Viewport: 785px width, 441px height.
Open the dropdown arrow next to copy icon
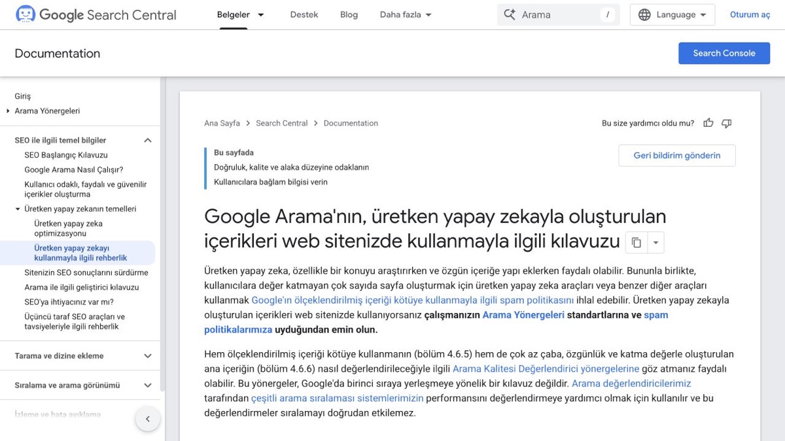click(655, 243)
